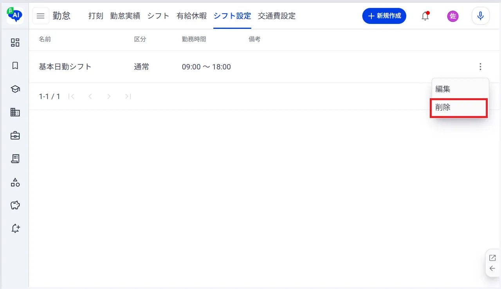Click the 備考 column header
This screenshot has height=289, width=501.
(254, 39)
